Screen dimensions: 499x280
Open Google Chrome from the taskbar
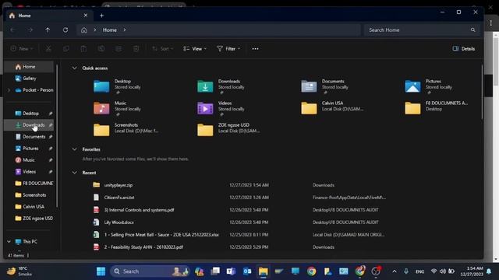click(312, 271)
